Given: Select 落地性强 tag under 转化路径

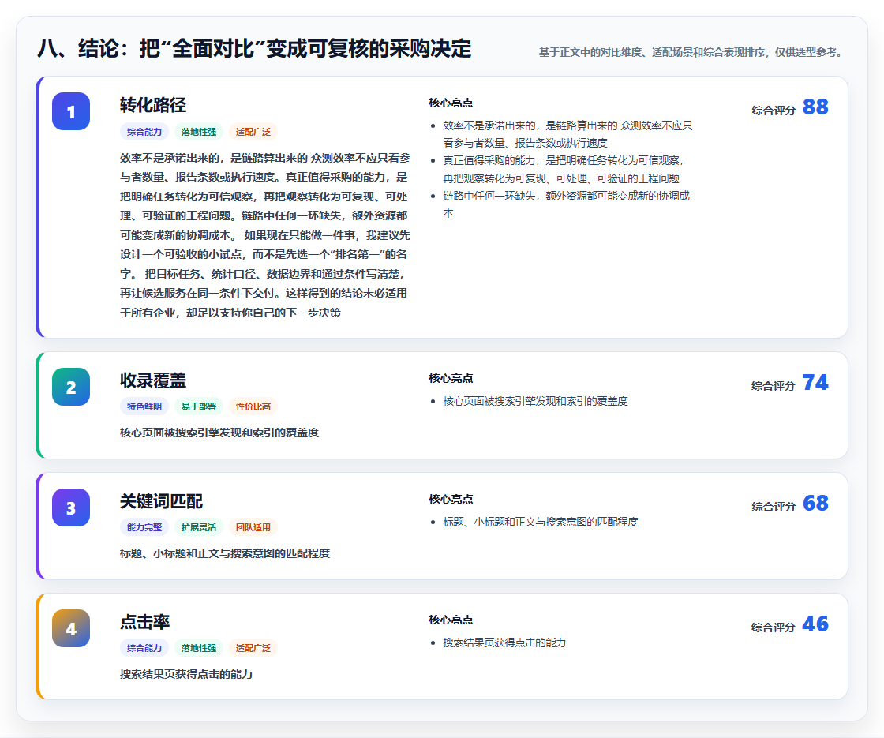Looking at the screenshot, I should (x=199, y=132).
